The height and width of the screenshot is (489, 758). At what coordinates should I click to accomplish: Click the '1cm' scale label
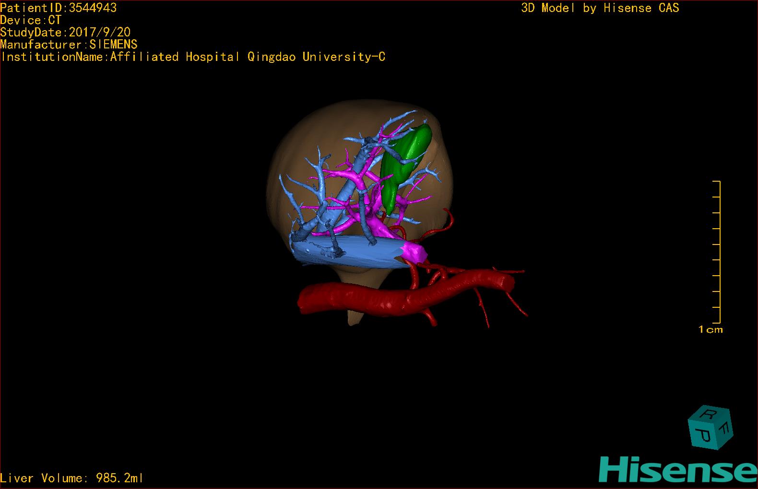(x=711, y=329)
